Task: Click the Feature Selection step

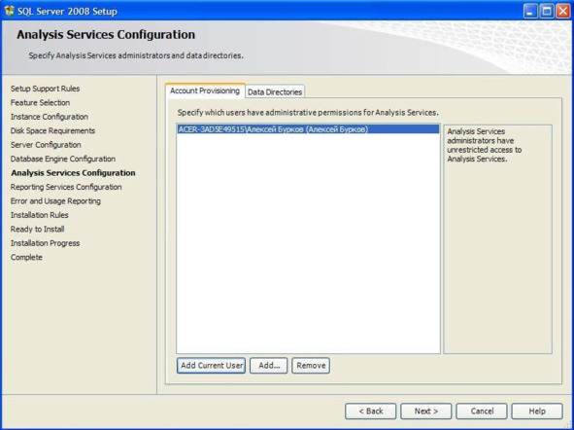Action: point(40,103)
